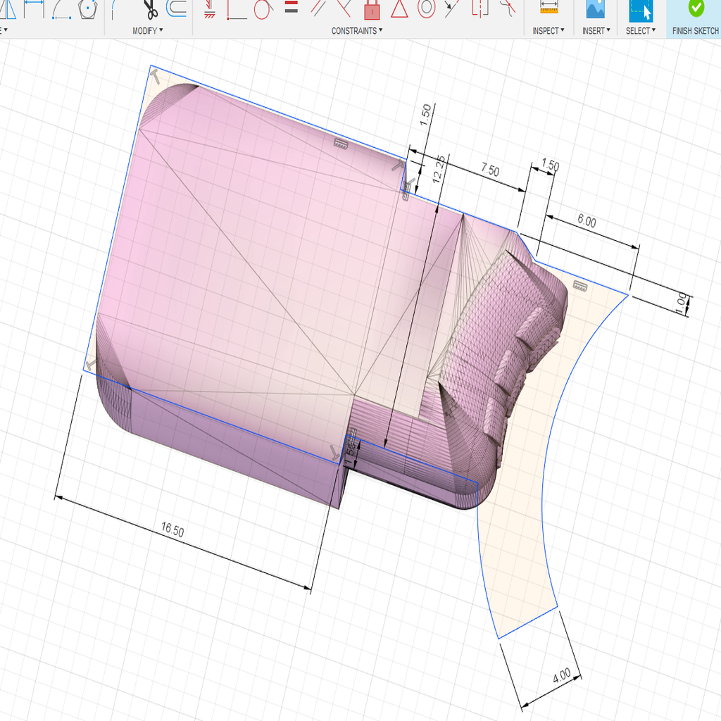Select the 4.00 dimension label
This screenshot has height=721, width=721.
(561, 676)
